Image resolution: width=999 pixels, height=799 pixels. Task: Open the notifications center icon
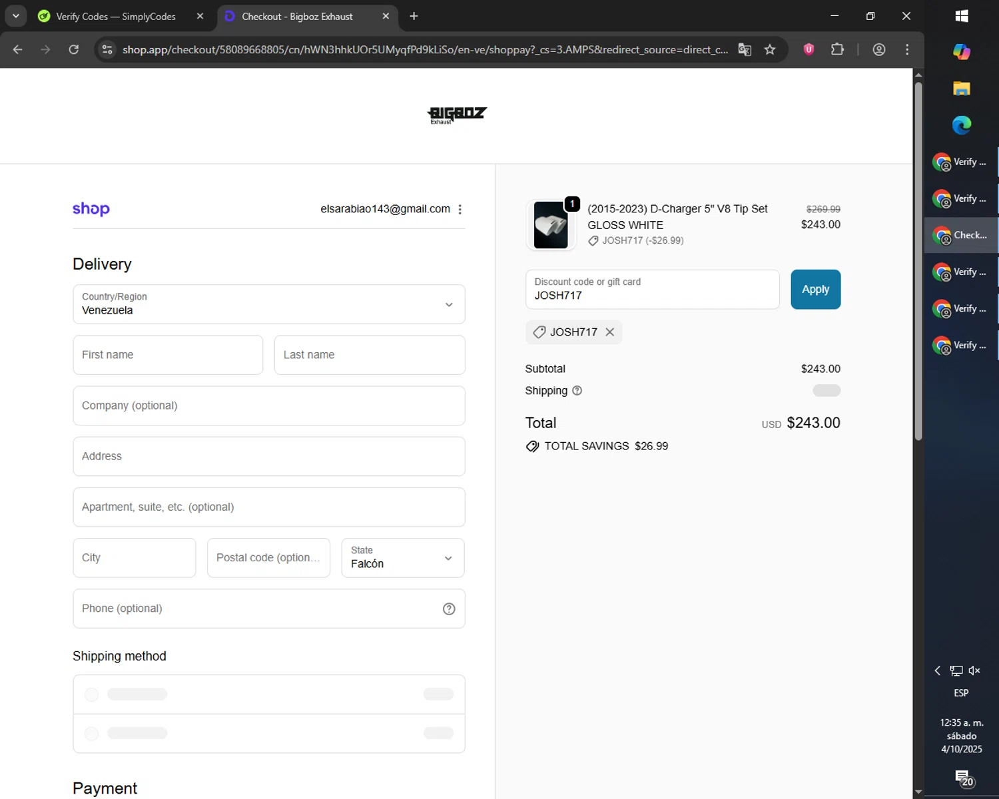coord(963,778)
